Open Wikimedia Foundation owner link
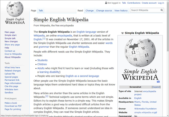 point(145,109)
